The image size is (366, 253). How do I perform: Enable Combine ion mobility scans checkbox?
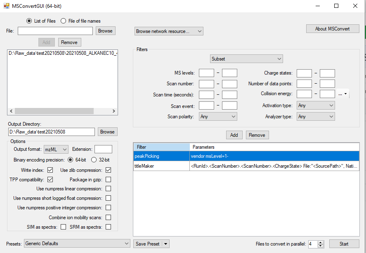(108, 218)
